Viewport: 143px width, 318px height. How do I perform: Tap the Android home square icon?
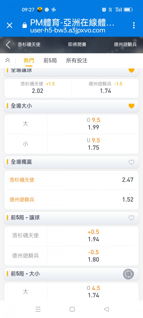tap(72, 309)
